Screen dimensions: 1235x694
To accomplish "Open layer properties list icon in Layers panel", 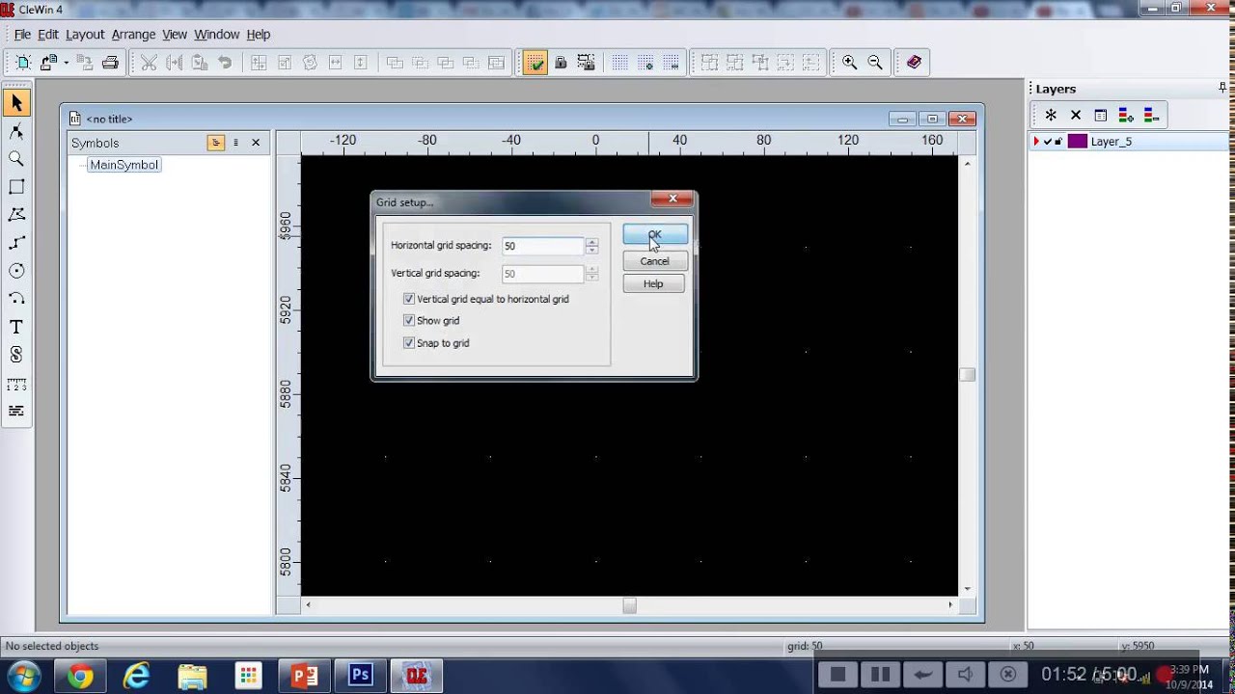I will [x=1101, y=116].
